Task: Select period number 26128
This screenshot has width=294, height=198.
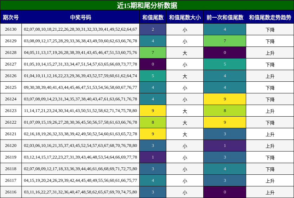Action: point(11,52)
